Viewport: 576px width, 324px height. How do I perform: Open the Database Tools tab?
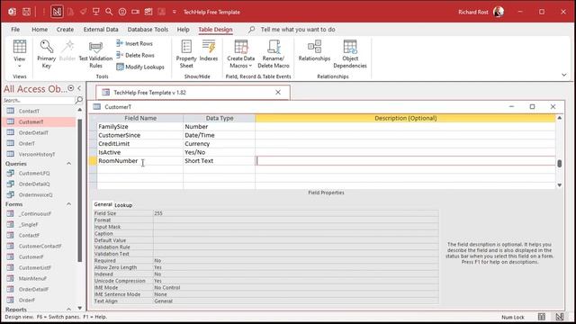coord(148,30)
